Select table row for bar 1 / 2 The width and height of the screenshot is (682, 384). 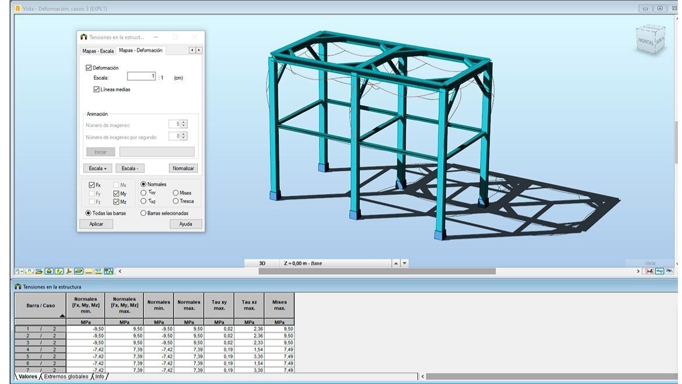41,329
